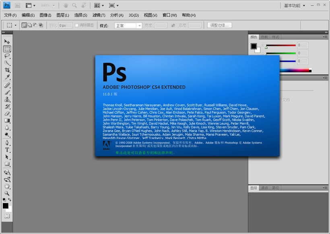The height and width of the screenshot is (234, 330).
Task: Click the 调整边缘 refine edge button
Action: (219, 25)
